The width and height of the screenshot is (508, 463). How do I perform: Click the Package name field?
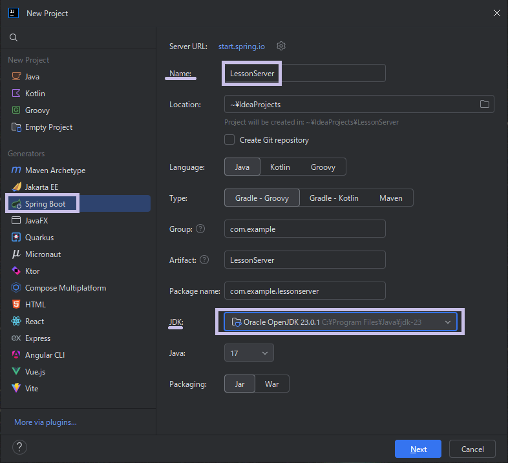[305, 291]
